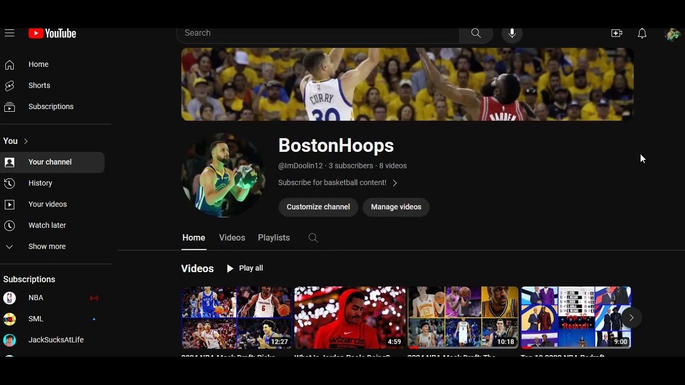
Task: Click the YouTube logo
Action: pos(52,34)
